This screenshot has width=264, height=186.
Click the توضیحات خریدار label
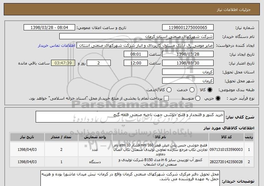point(238,181)
